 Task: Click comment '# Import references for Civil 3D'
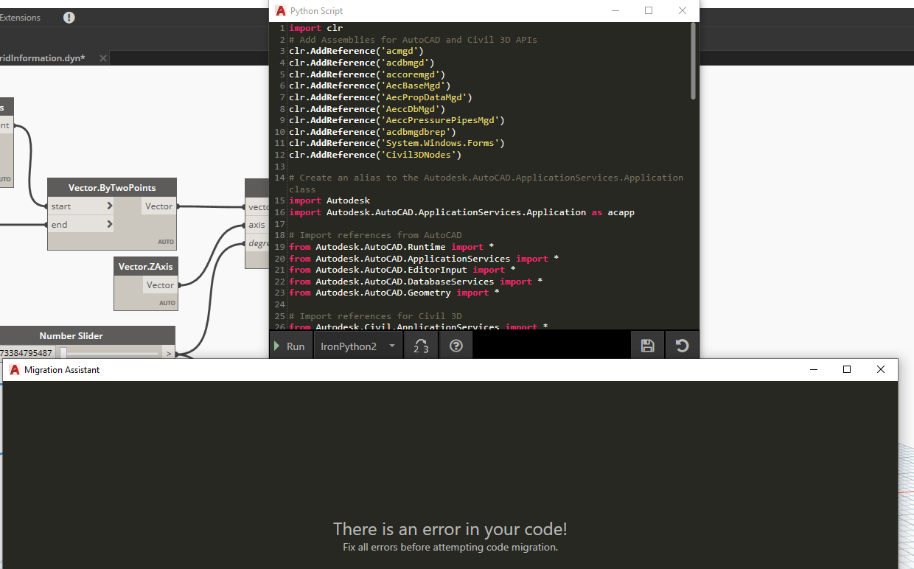pyautogui.click(x=375, y=315)
